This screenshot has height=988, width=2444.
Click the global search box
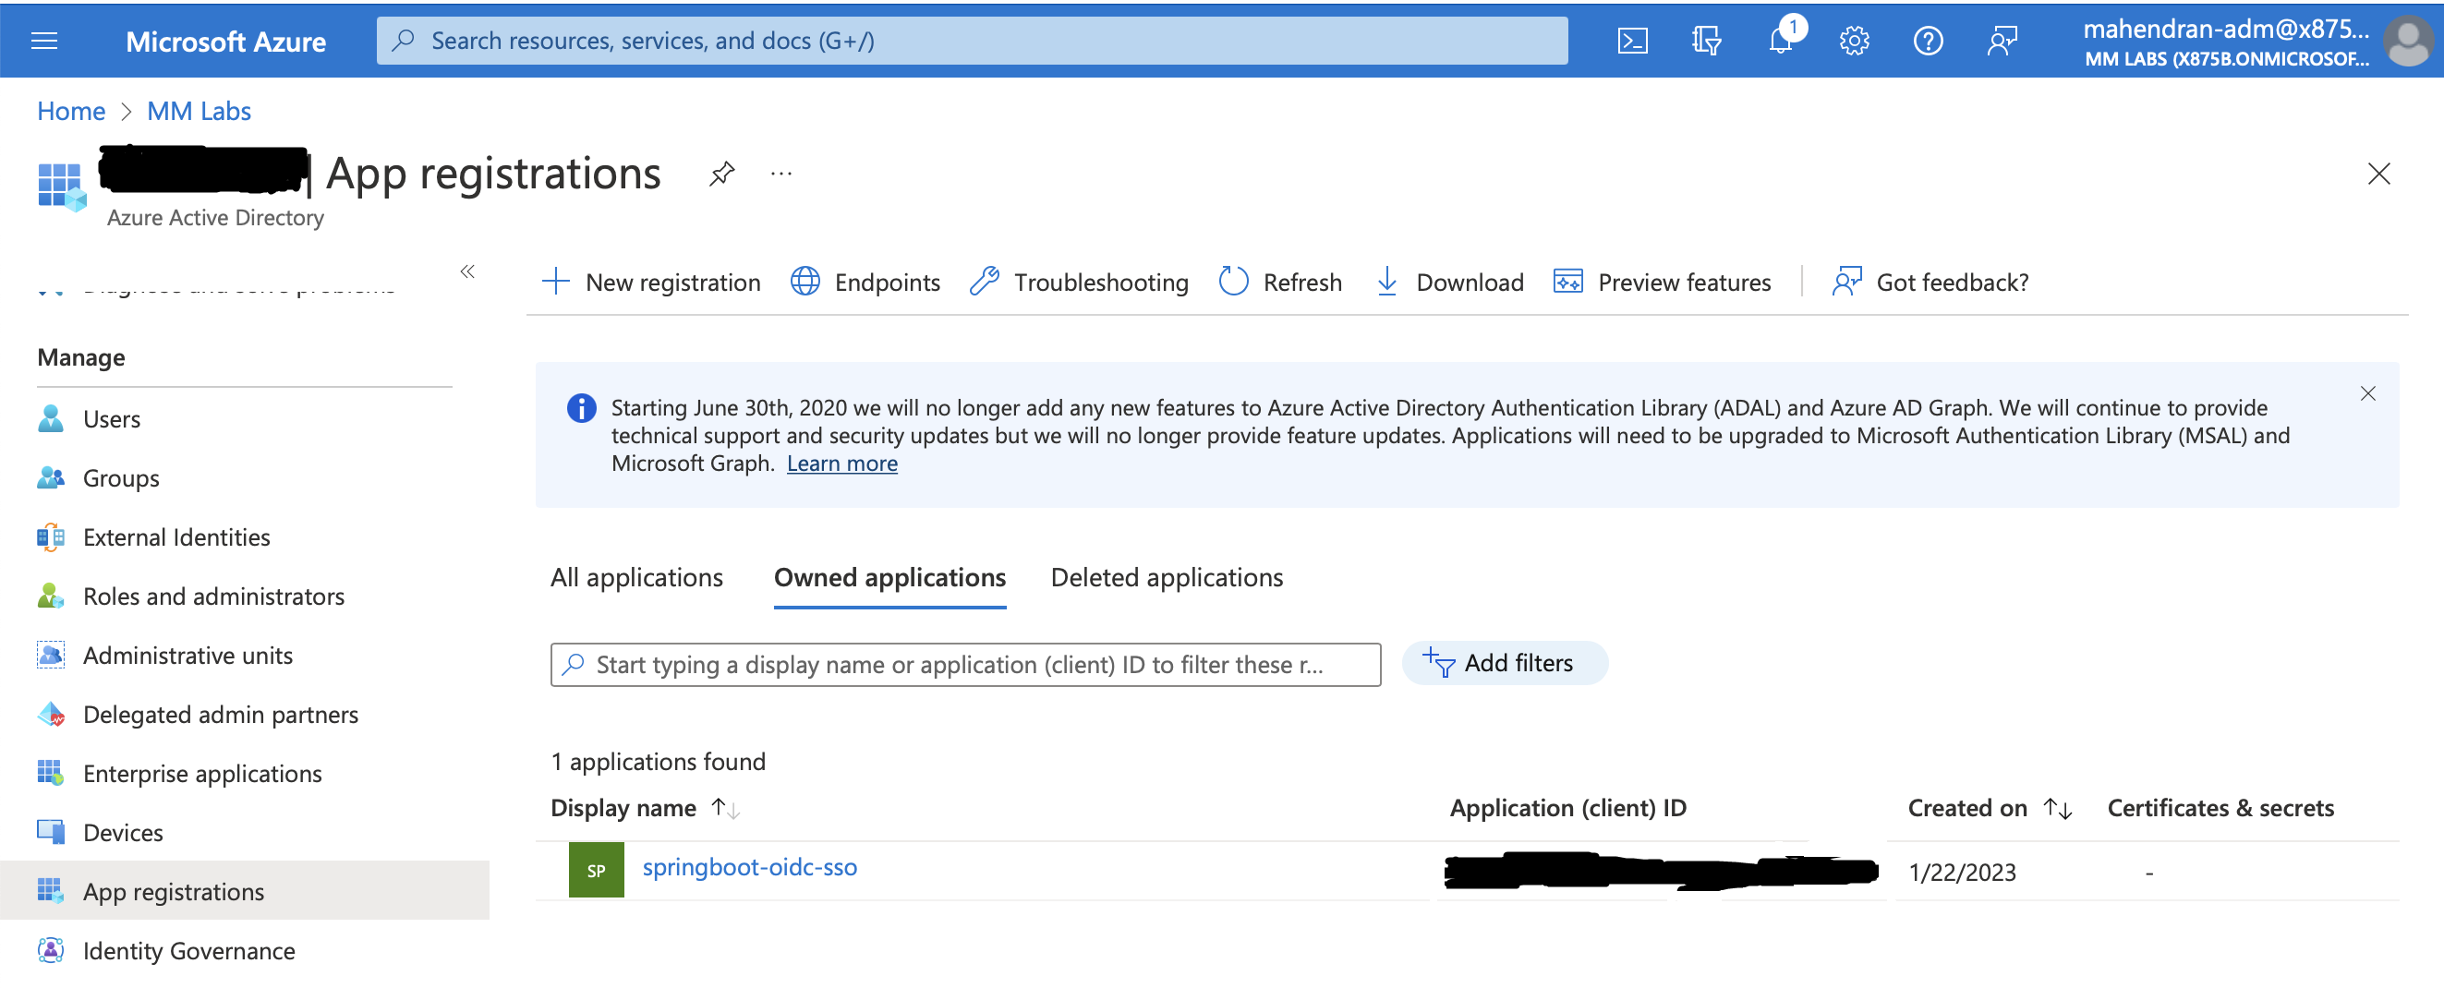(972, 41)
